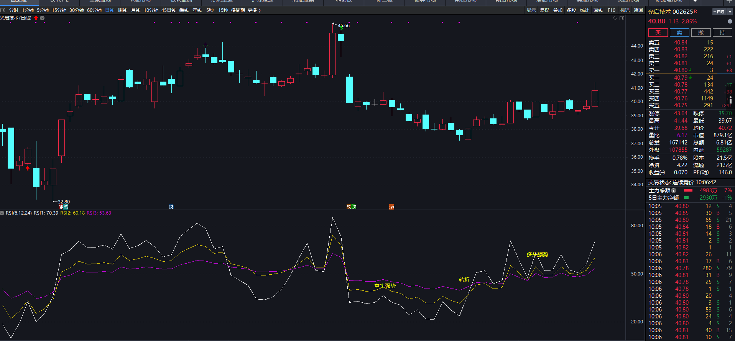Click the 持 holdings button

pos(722,33)
